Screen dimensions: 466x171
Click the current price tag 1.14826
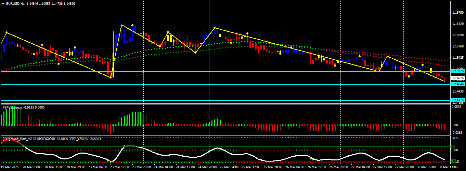pyautogui.click(x=458, y=78)
